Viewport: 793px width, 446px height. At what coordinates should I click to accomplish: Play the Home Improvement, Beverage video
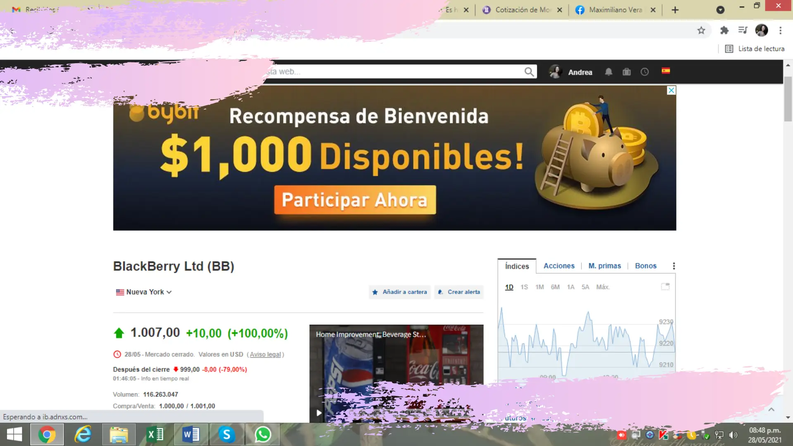tap(319, 413)
